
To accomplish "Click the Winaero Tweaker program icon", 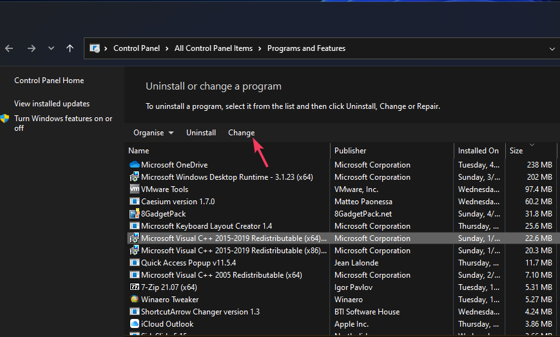I will [134, 300].
